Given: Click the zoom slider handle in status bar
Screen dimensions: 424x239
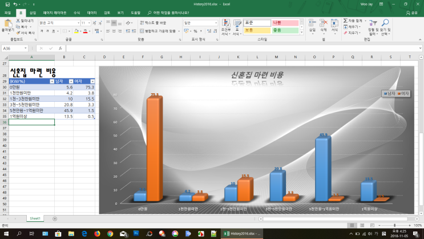Looking at the screenshot, I should tap(394, 225).
